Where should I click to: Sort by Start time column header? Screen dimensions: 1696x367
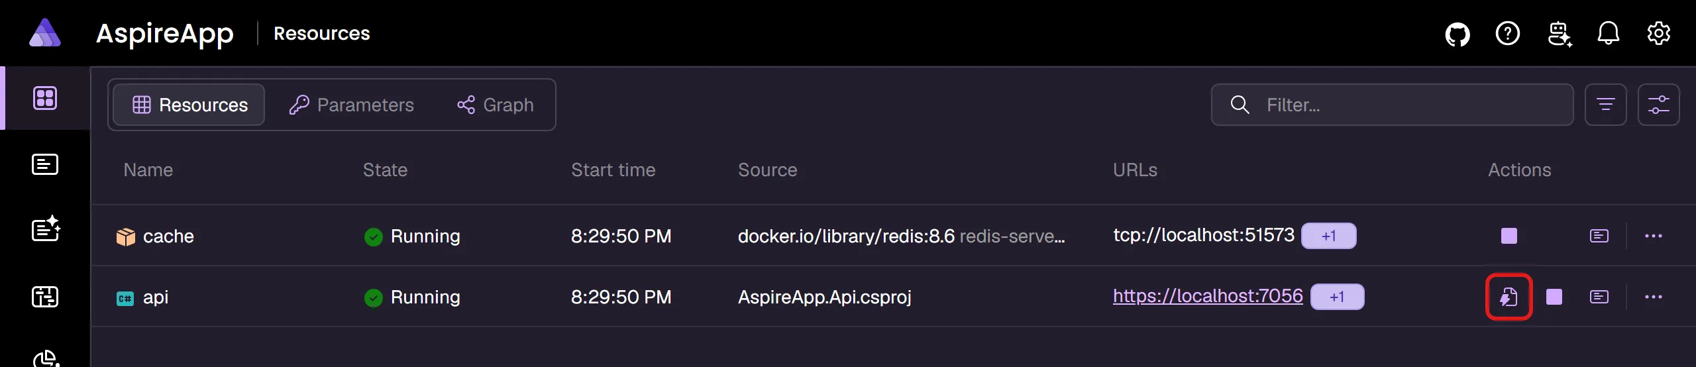(x=613, y=170)
